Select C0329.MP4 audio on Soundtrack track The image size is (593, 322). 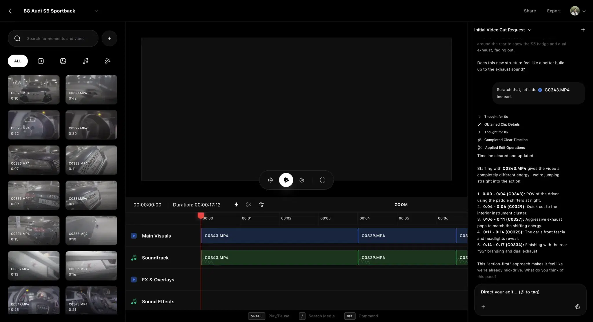[407, 258]
